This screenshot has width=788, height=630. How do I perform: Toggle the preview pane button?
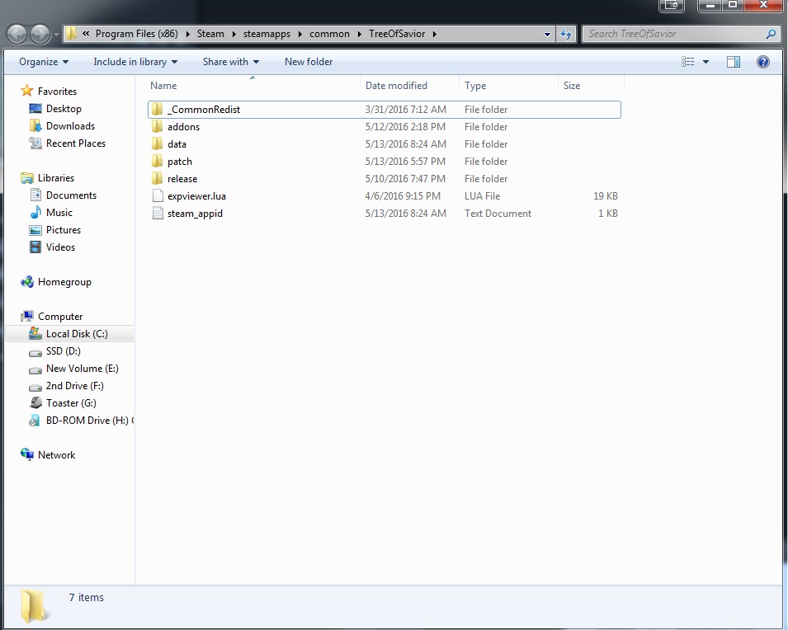point(734,62)
